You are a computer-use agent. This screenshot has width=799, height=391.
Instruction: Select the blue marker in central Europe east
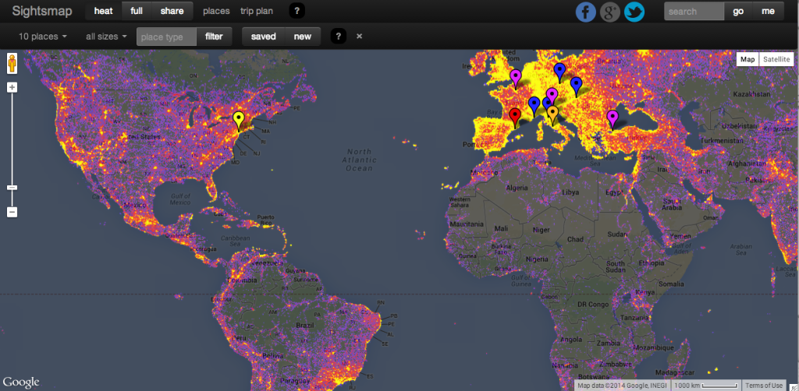click(576, 86)
